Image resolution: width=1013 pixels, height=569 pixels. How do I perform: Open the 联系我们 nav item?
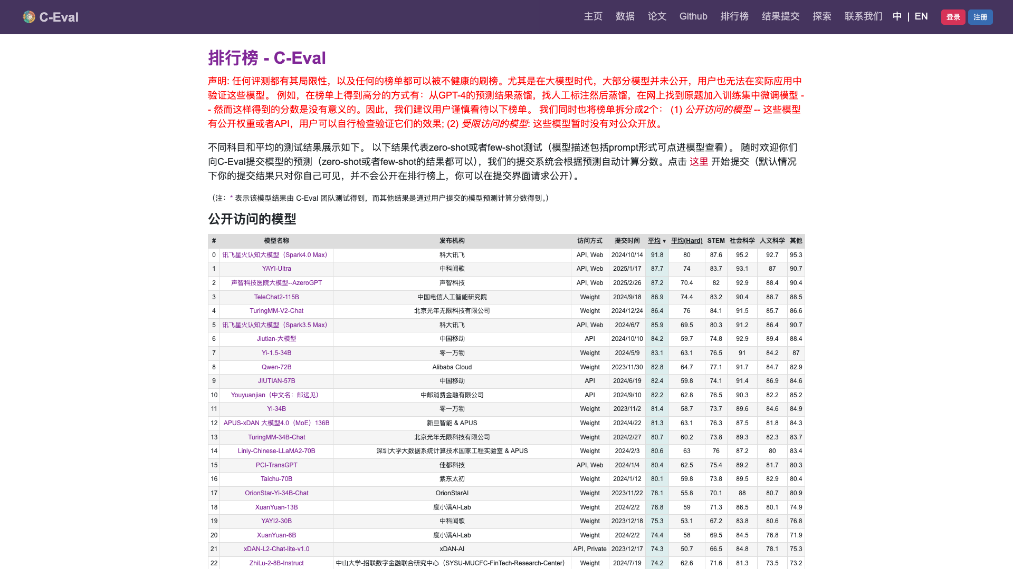(x=864, y=16)
